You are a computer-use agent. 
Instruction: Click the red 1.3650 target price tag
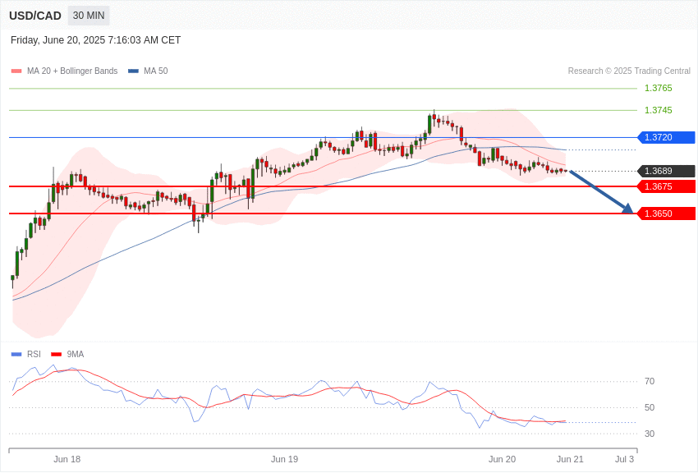[666, 214]
